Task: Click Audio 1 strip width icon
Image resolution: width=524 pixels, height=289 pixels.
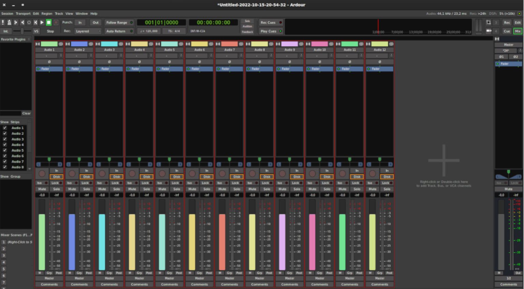Action: [38, 44]
